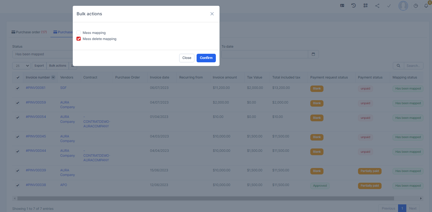Open the Status filter showing Has been mapped
The height and width of the screenshot is (212, 432).
42,54
